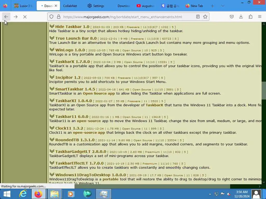Follow the 'portable' link under Windows11DragToDesktop
This screenshot has height=199, width=266.
point(110,179)
